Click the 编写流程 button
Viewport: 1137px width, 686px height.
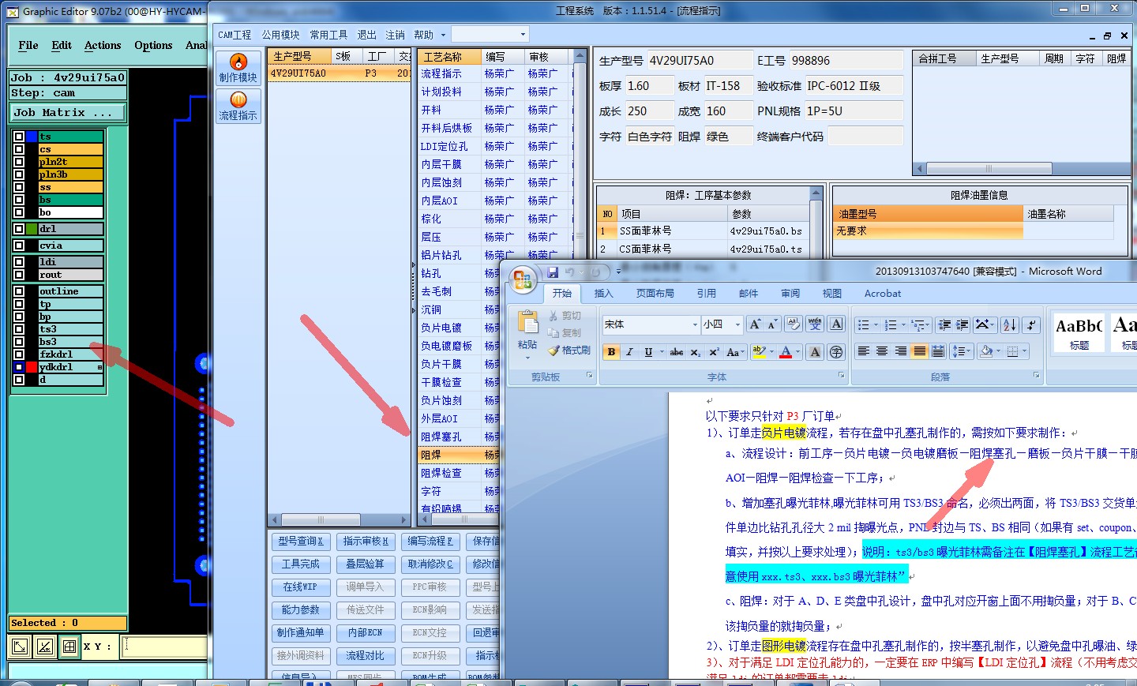click(430, 541)
